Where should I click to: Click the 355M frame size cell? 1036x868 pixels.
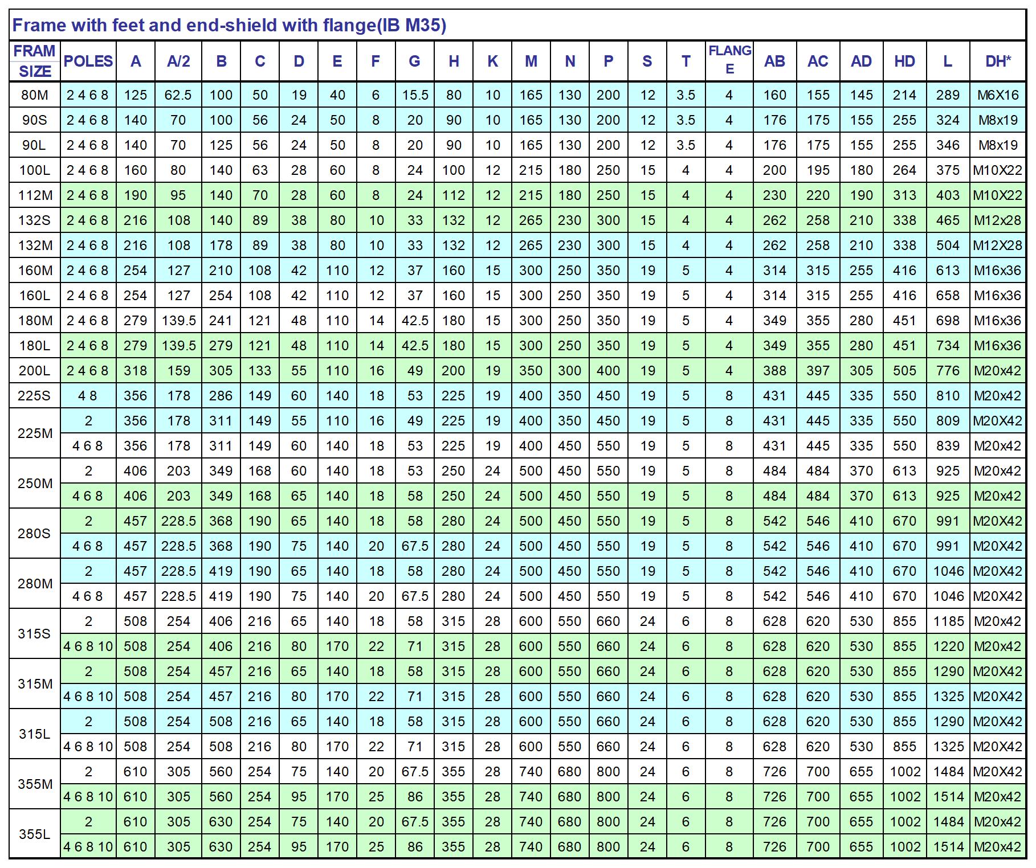point(35,784)
